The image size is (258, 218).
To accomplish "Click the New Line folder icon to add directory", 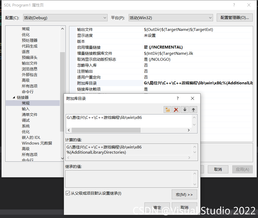I will pyautogui.click(x=167, y=109).
